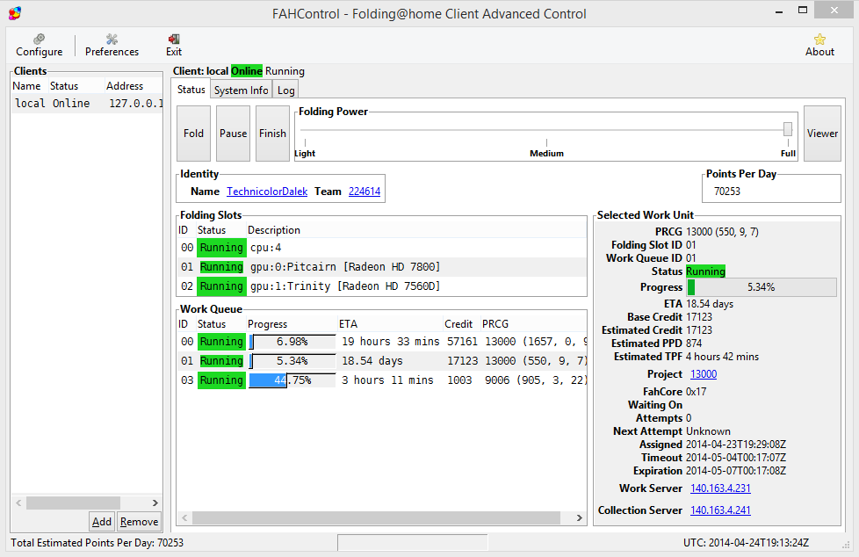
Task: Open the Configure toolbar icon
Action: click(39, 39)
